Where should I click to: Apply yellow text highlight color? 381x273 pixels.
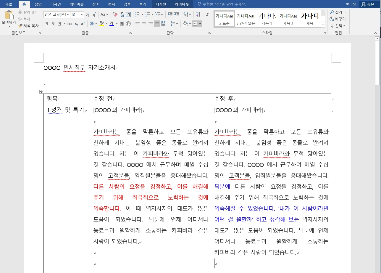pos(101,24)
